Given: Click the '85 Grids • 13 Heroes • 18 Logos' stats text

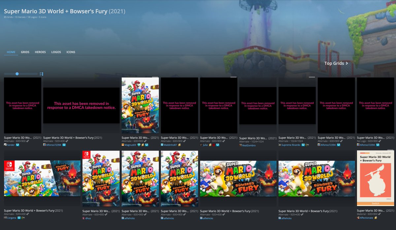Looking at the screenshot, I should point(25,17).
